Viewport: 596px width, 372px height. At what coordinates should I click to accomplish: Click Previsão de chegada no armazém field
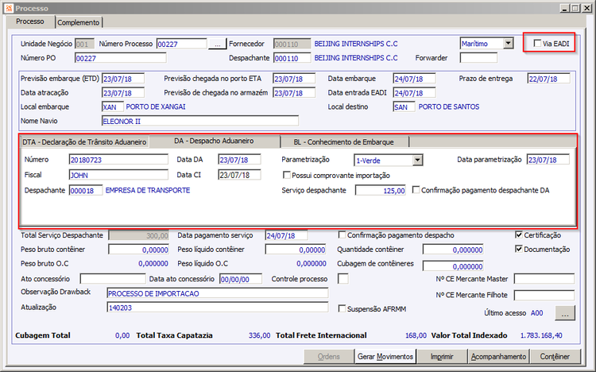pos(294,93)
